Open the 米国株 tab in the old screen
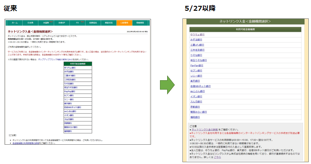Image resolution: width=311 pixels, height=164 pixels. [x=46, y=23]
